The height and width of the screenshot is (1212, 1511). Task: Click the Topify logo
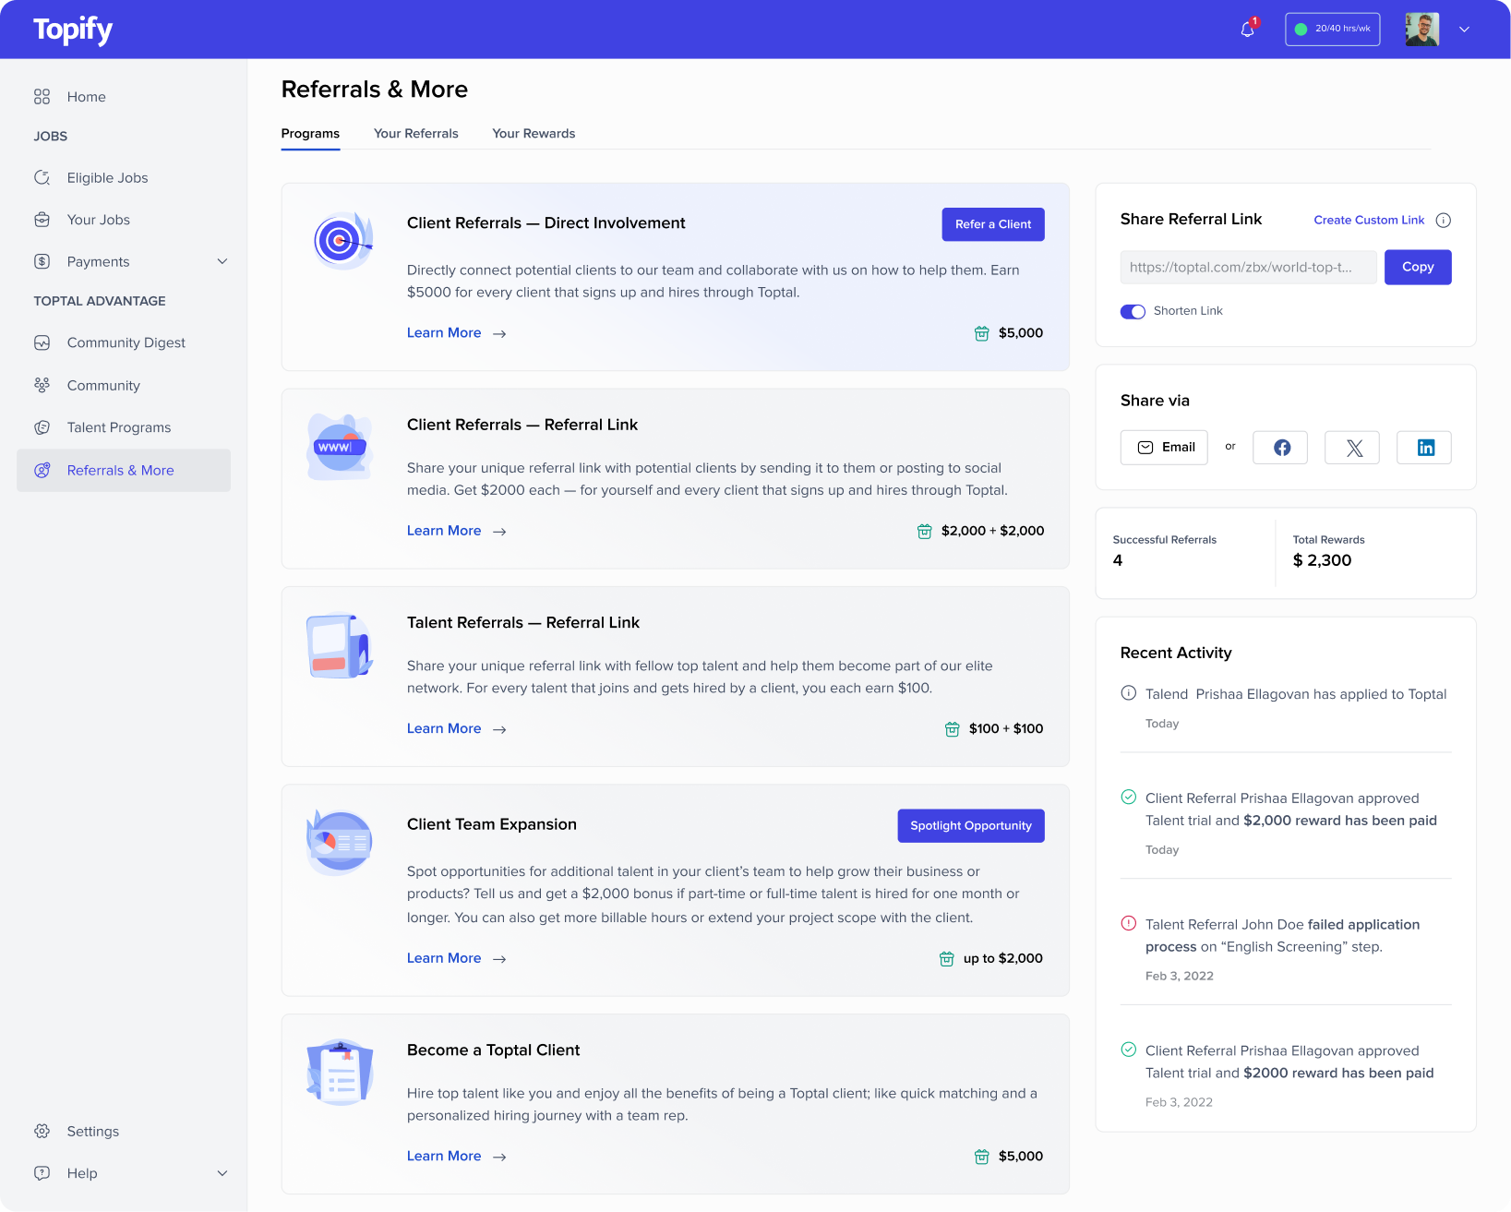73,30
